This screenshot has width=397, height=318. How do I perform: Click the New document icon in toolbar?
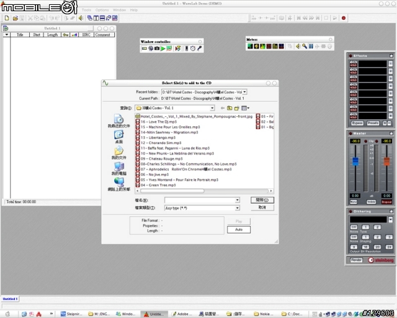tap(7, 18)
